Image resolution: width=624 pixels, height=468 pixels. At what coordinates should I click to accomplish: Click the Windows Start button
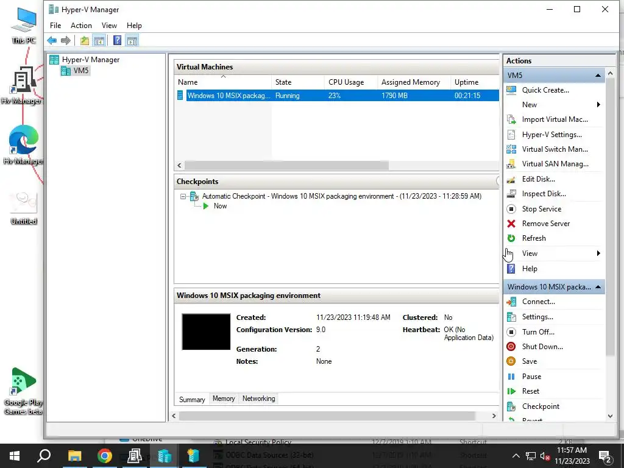pos(15,456)
